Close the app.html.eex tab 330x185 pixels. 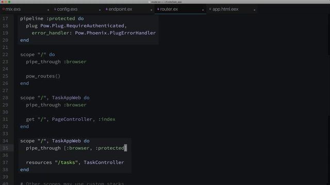tap(254, 10)
